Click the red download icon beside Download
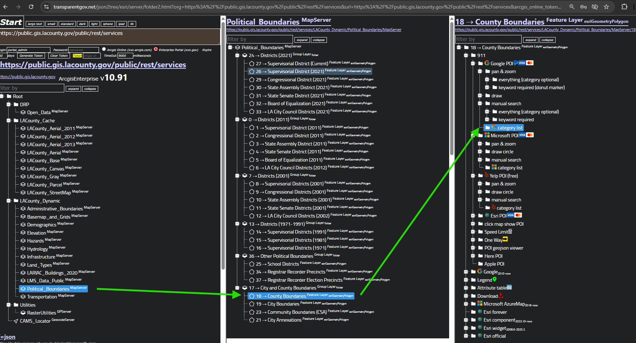Screen dimensions: 636x343 tap(501, 296)
